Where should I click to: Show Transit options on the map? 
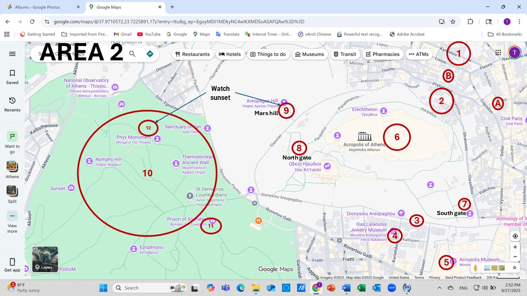pyautogui.click(x=345, y=54)
